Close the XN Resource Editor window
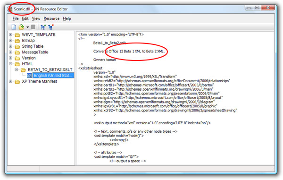The height and width of the screenshot is (180, 283). [268, 8]
